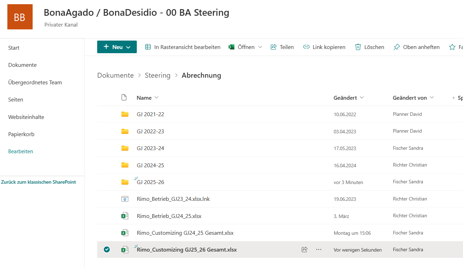Open file Rimo_Customizing GJ25_26 Gesamt.xlsx
The image size is (463, 268).
coord(187,250)
